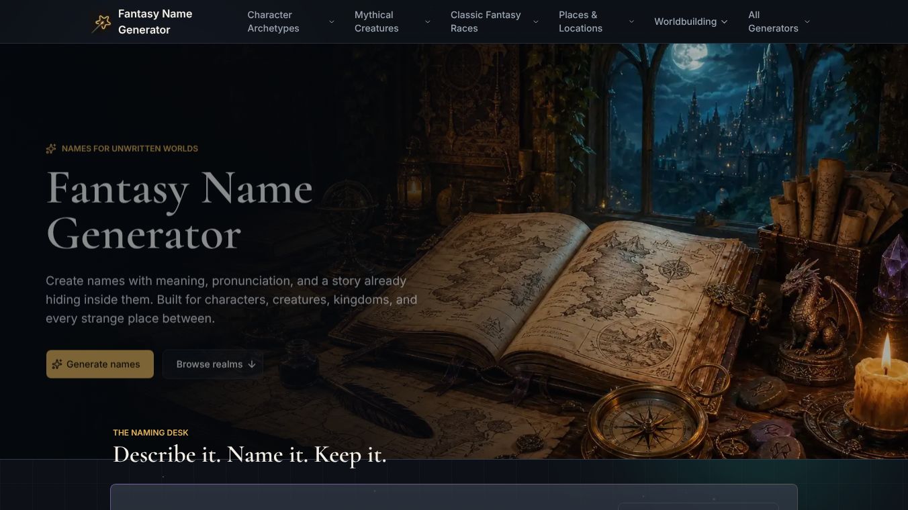Open the Places & Locations menu
908x510 pixels.
point(596,21)
